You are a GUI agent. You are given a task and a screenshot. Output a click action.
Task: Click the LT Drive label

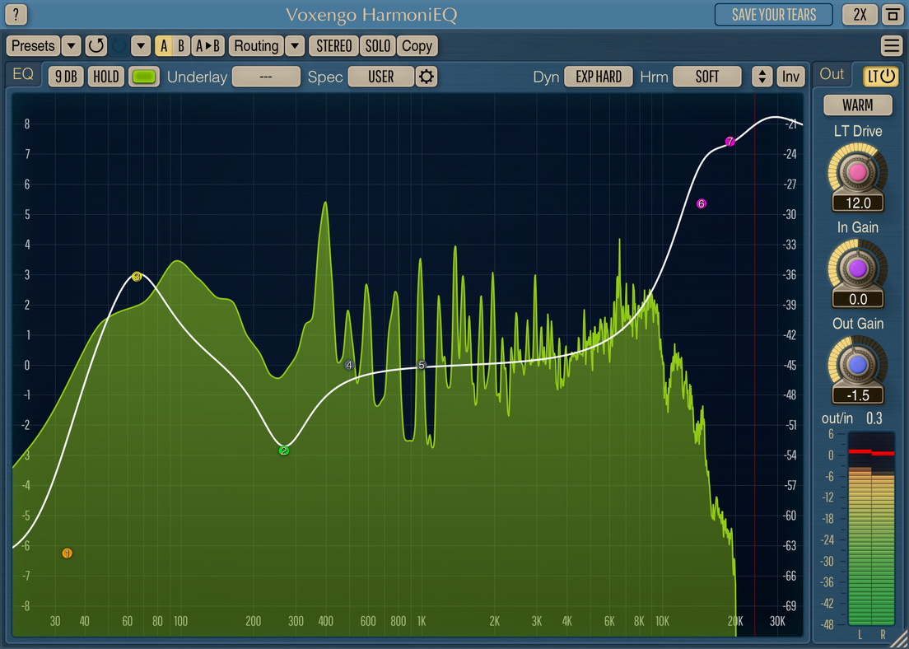[x=858, y=131]
